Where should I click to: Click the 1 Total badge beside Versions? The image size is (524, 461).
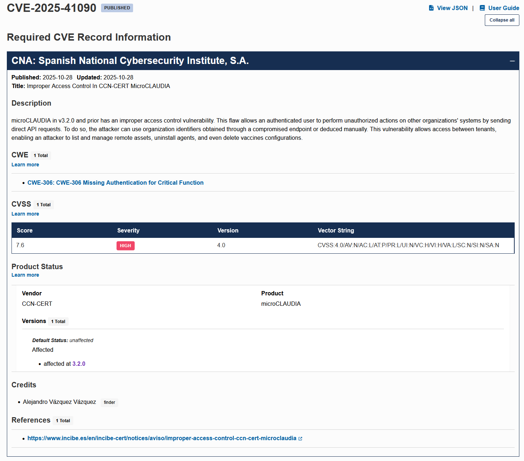(58, 322)
